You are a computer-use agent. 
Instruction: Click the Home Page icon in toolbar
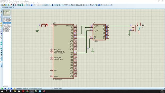click(x=11, y=5)
